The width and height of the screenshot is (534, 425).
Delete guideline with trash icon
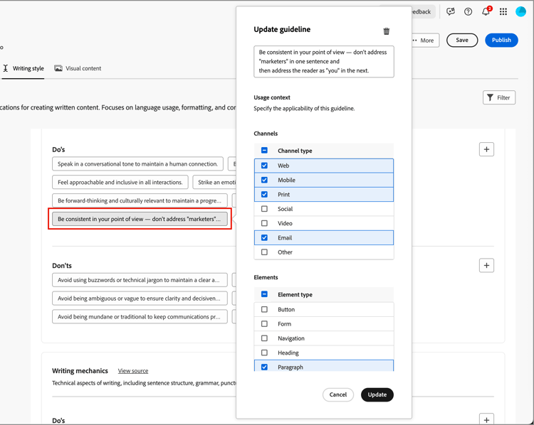(386, 31)
